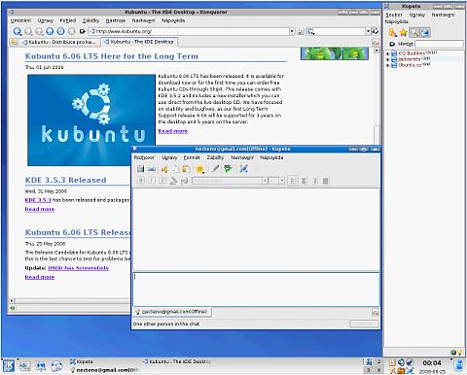Viewport: 467px width, 375px height.
Task: Open 'OSDir has Screenshots' link
Action: 78,268
